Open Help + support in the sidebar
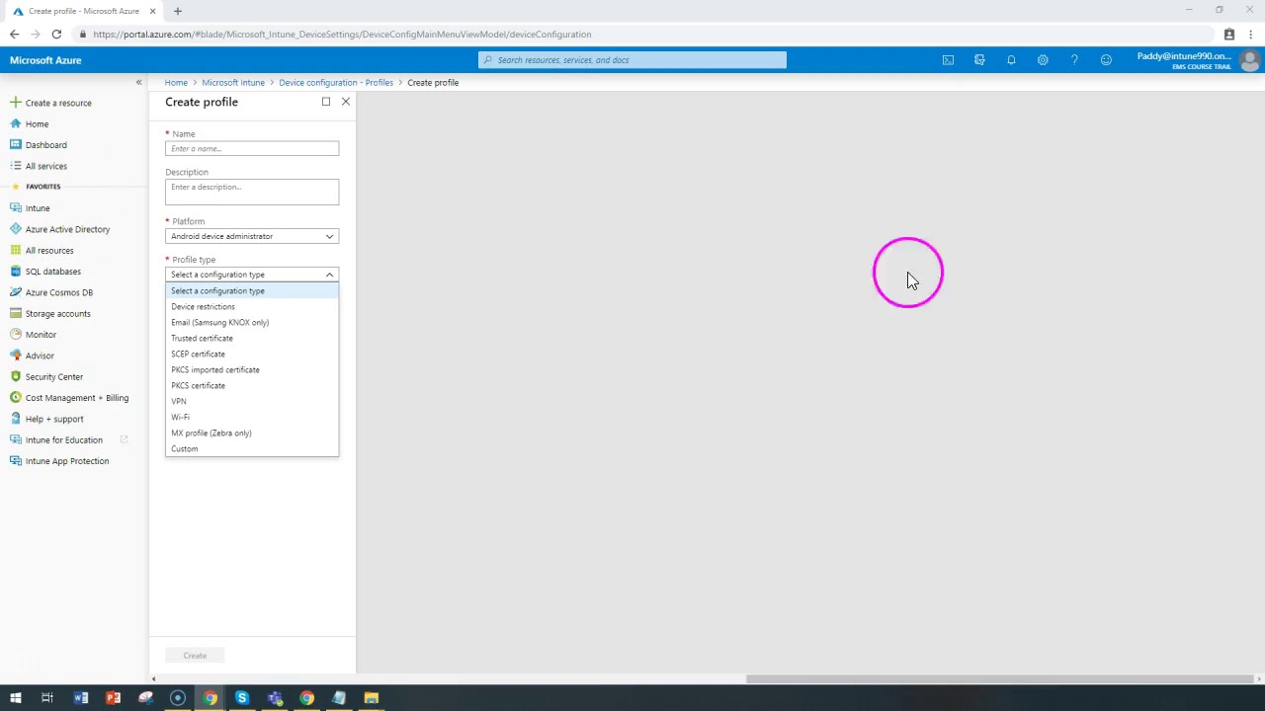 [54, 419]
